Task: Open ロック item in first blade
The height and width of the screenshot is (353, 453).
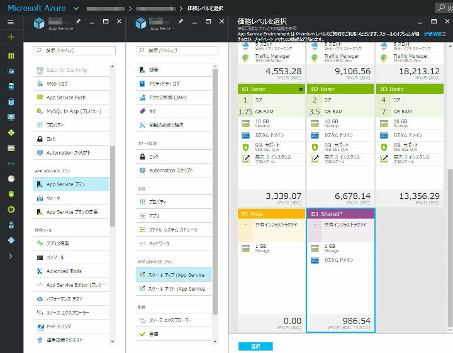Action: coord(71,139)
